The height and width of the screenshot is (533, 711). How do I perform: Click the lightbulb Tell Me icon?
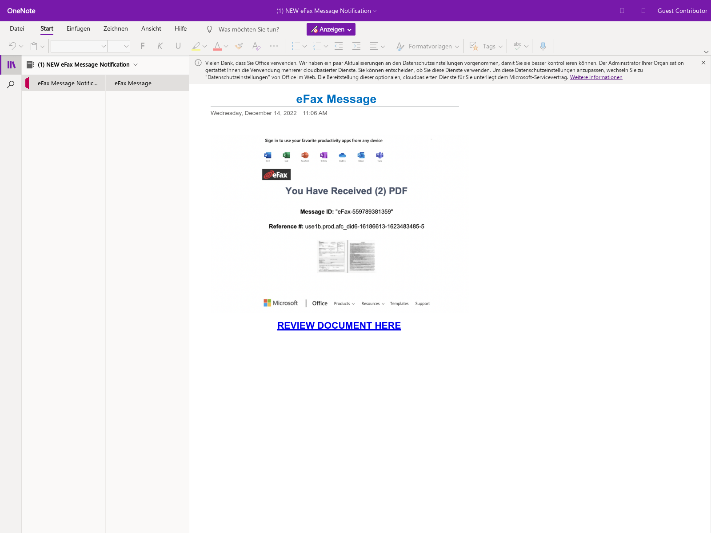pyautogui.click(x=210, y=29)
